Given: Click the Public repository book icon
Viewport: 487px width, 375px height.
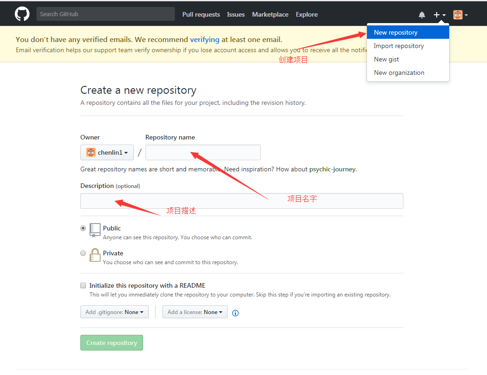Looking at the screenshot, I should point(95,230).
